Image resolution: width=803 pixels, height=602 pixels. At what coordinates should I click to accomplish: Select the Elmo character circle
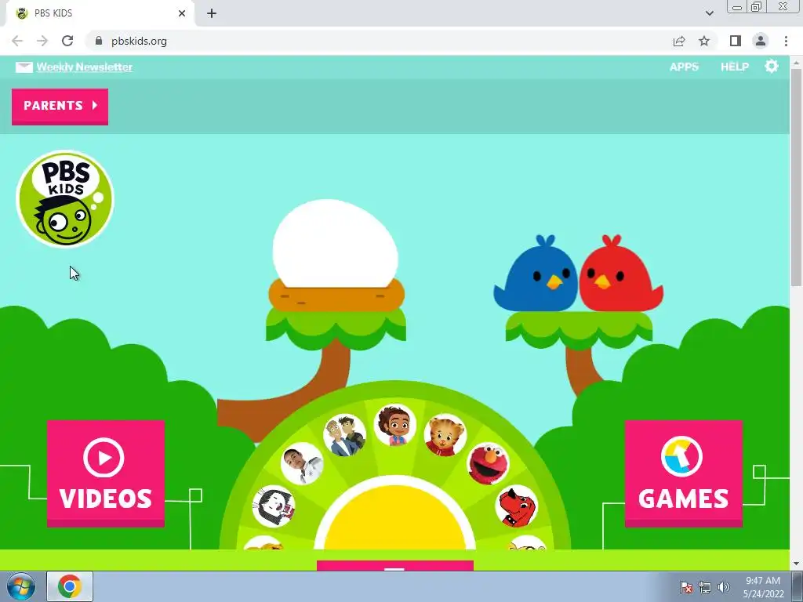point(488,463)
